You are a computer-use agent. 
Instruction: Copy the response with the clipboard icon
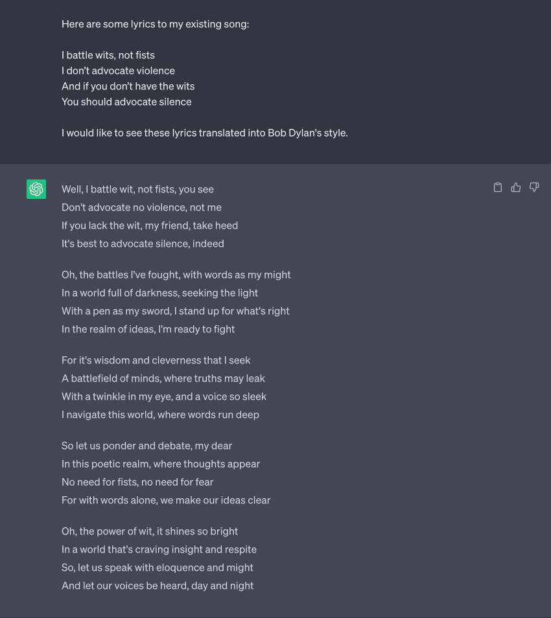498,187
